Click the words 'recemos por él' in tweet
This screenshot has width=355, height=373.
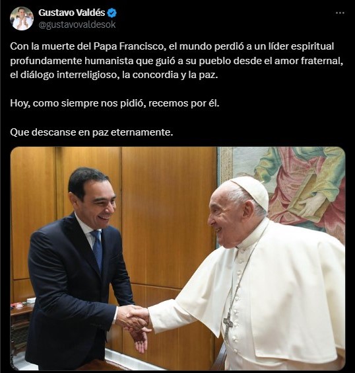coord(184,103)
